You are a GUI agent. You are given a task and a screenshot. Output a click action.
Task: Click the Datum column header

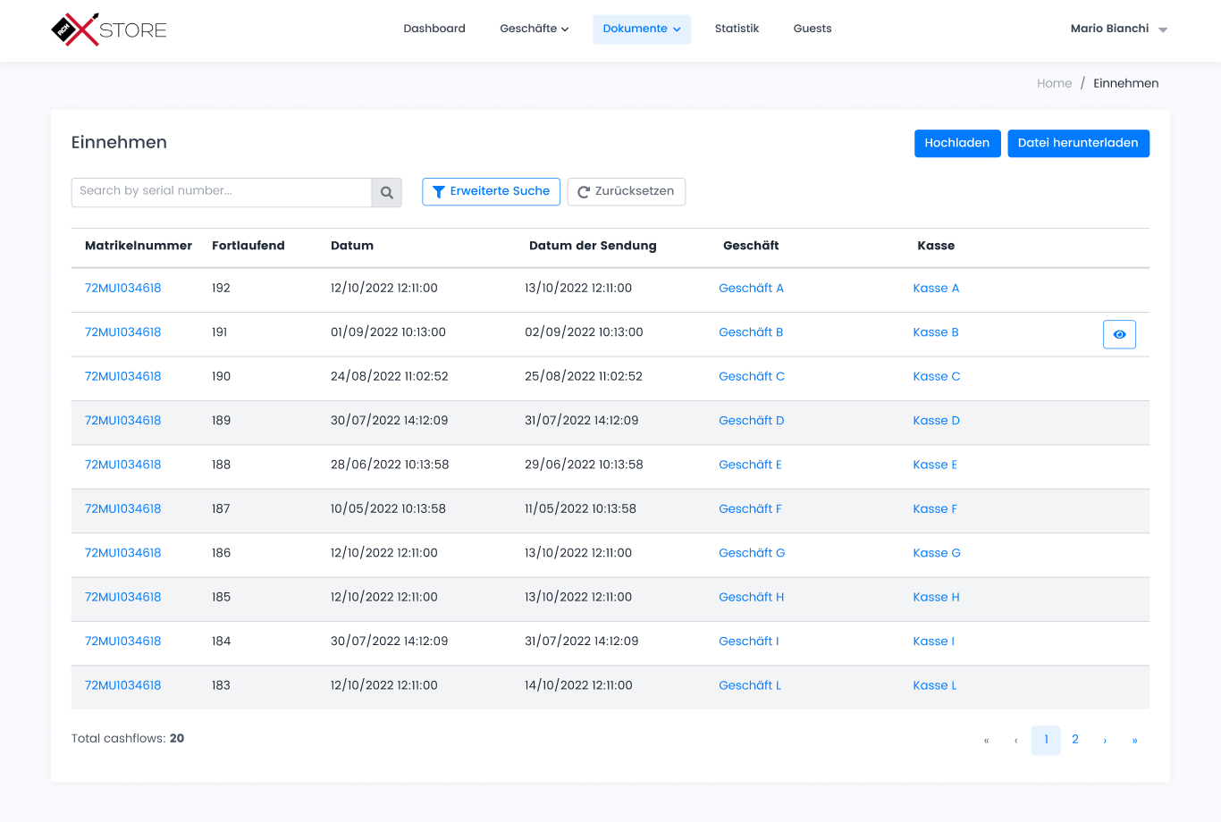point(352,246)
